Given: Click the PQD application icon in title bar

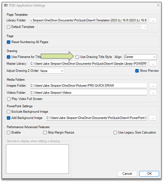Looking at the screenshot, I should (x=6, y=5).
